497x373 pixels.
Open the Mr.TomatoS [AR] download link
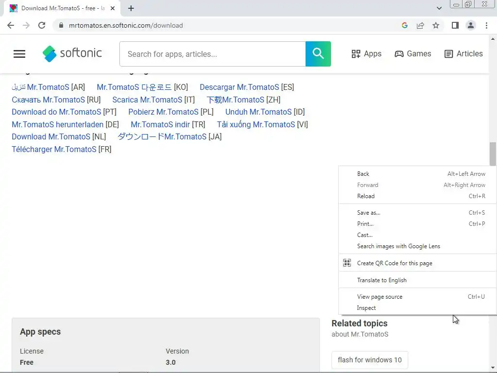pos(40,87)
